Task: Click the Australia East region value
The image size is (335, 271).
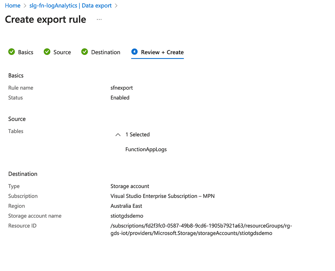Action: click(x=126, y=206)
